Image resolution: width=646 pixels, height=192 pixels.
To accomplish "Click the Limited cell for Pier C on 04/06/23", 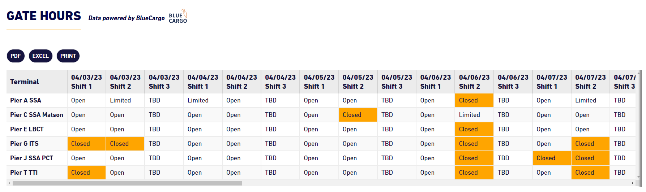I will pyautogui.click(x=474, y=115).
